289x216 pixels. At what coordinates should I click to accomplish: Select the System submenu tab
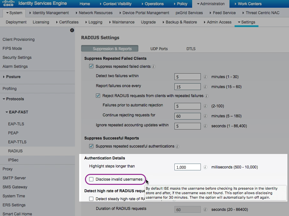[x=14, y=13]
